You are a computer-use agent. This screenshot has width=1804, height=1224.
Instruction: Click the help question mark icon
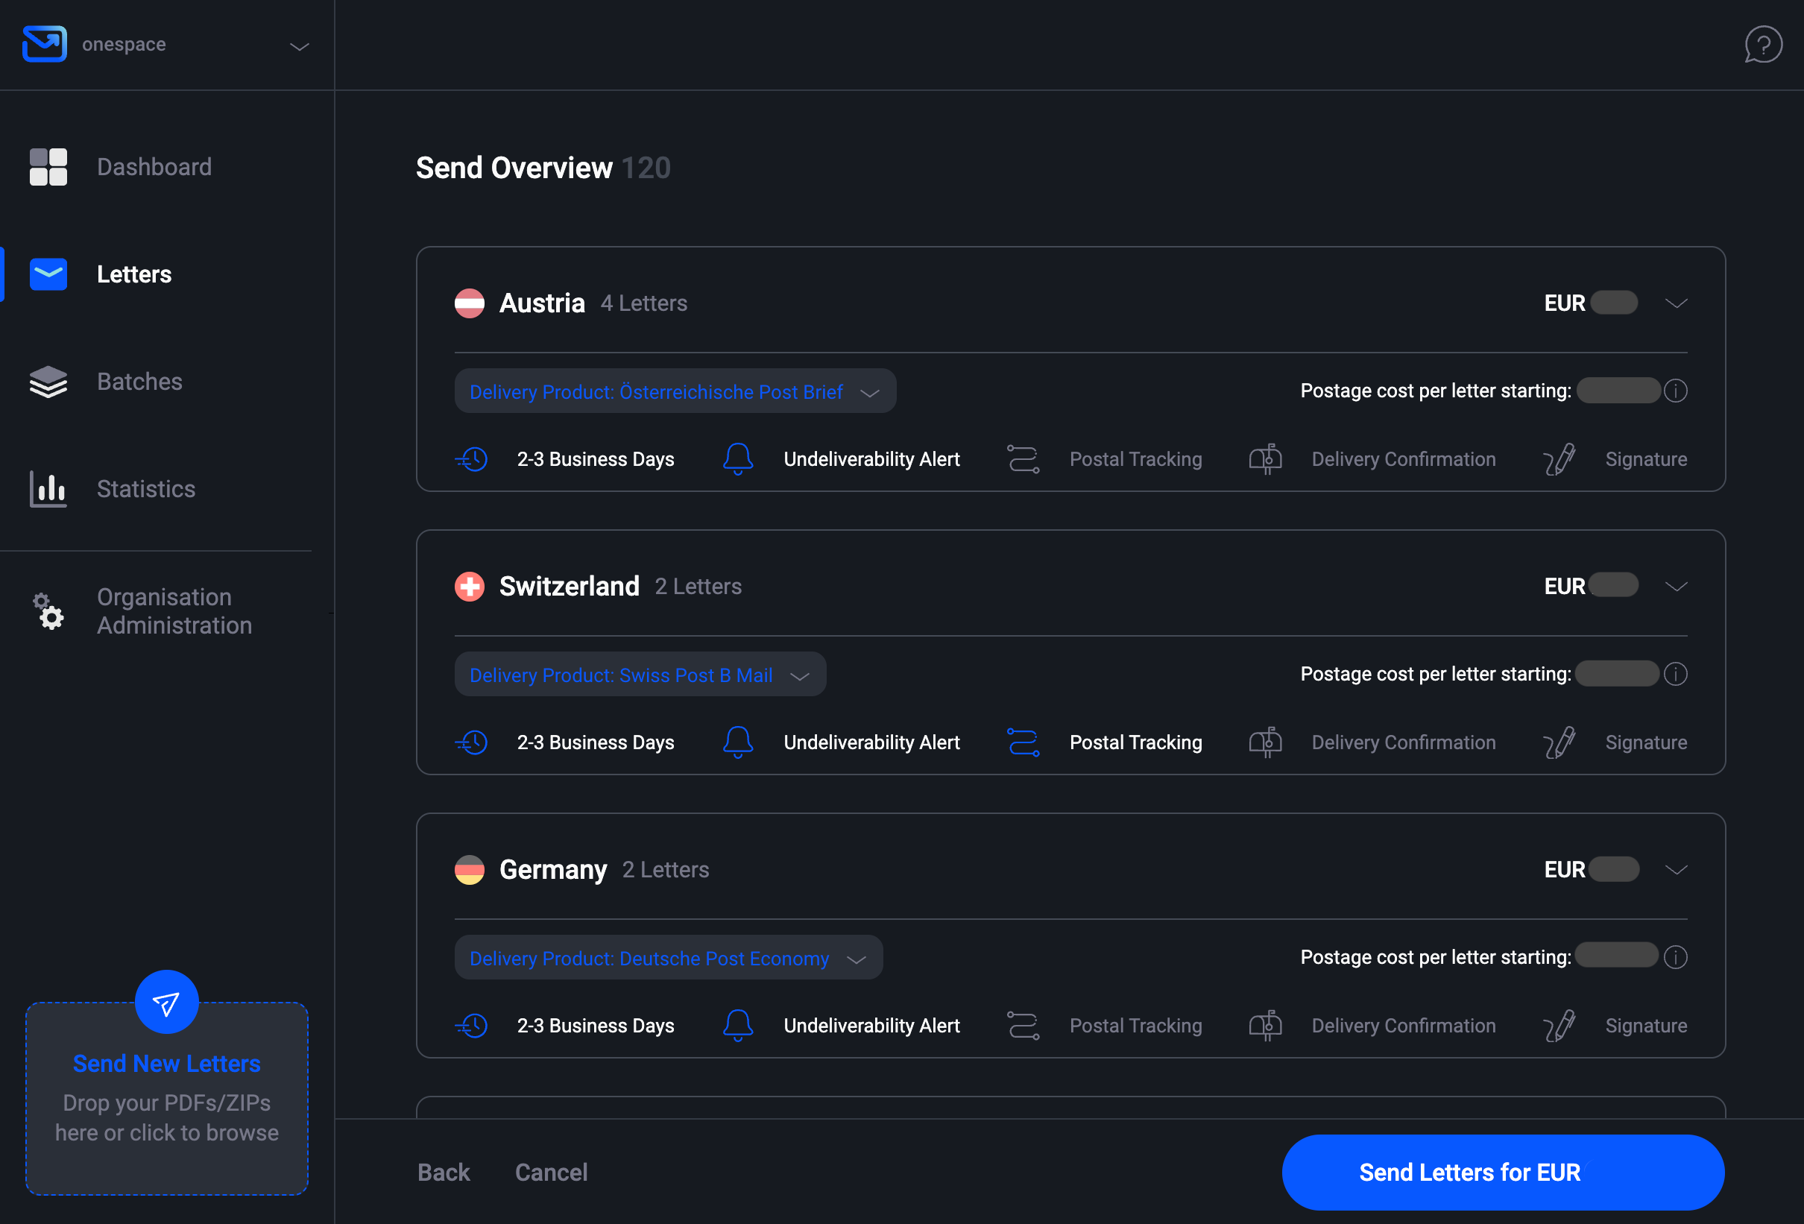(1764, 44)
